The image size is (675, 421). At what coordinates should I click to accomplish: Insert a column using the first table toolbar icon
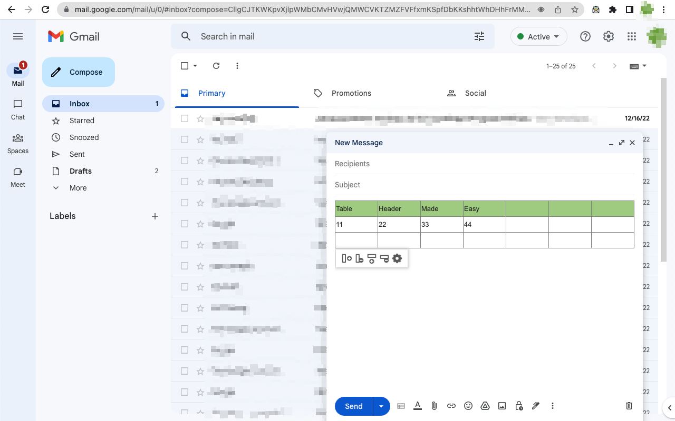click(346, 258)
